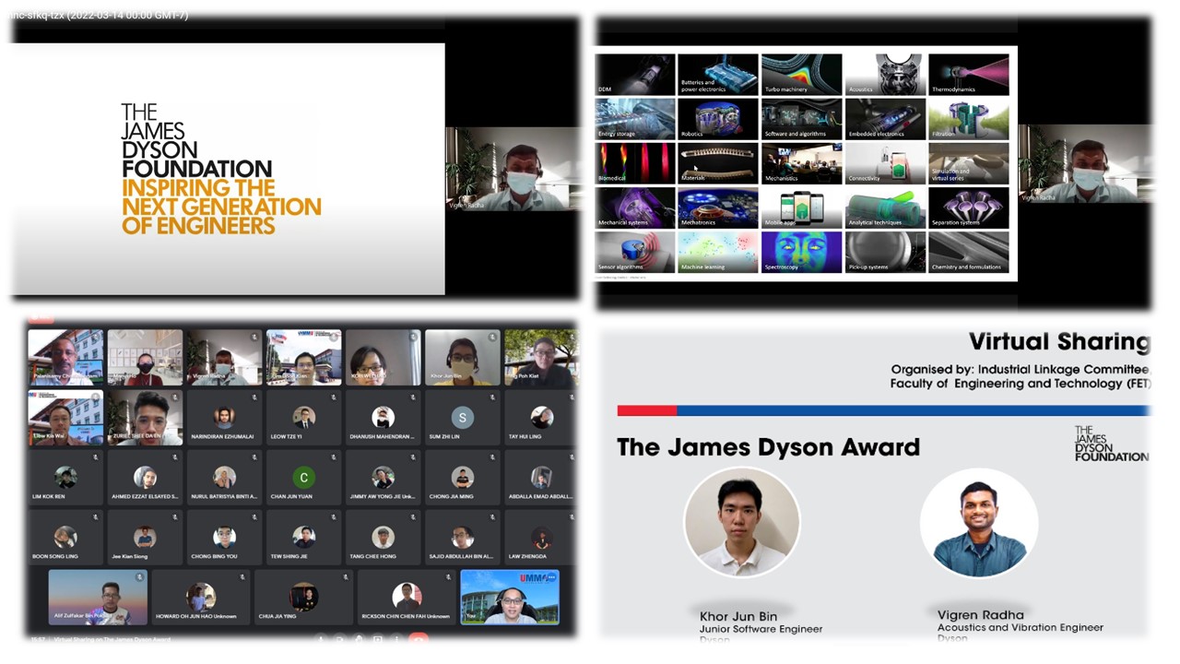
Task: Click the Chemistry and formulations image
Action: (969, 252)
